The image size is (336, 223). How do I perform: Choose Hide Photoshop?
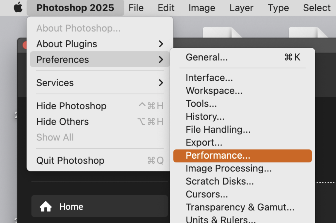pos(71,106)
